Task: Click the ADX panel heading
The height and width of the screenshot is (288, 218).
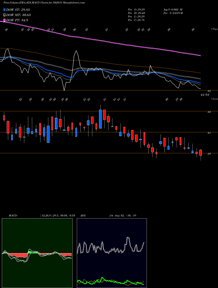Action: pos(83,216)
